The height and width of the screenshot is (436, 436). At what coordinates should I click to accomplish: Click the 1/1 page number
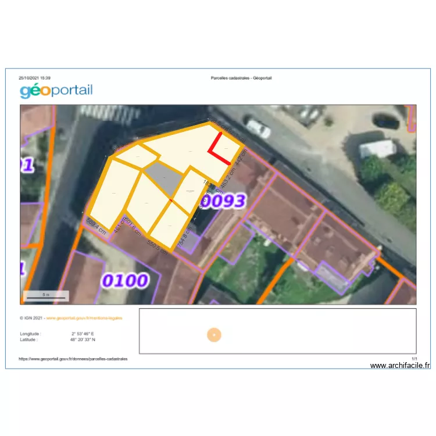tap(414, 359)
